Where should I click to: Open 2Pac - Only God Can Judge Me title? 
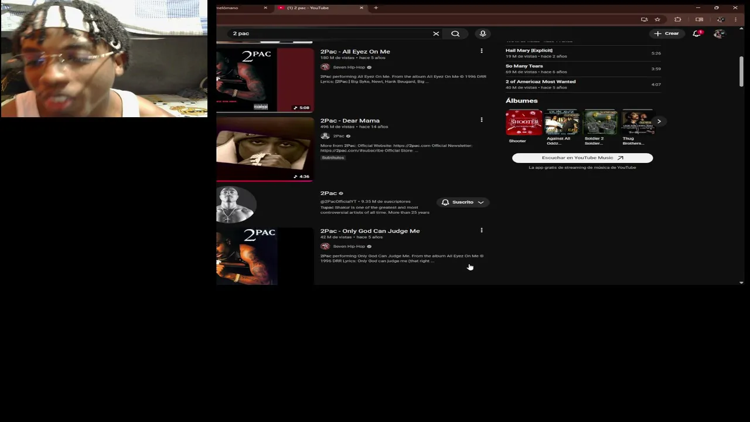click(x=370, y=231)
